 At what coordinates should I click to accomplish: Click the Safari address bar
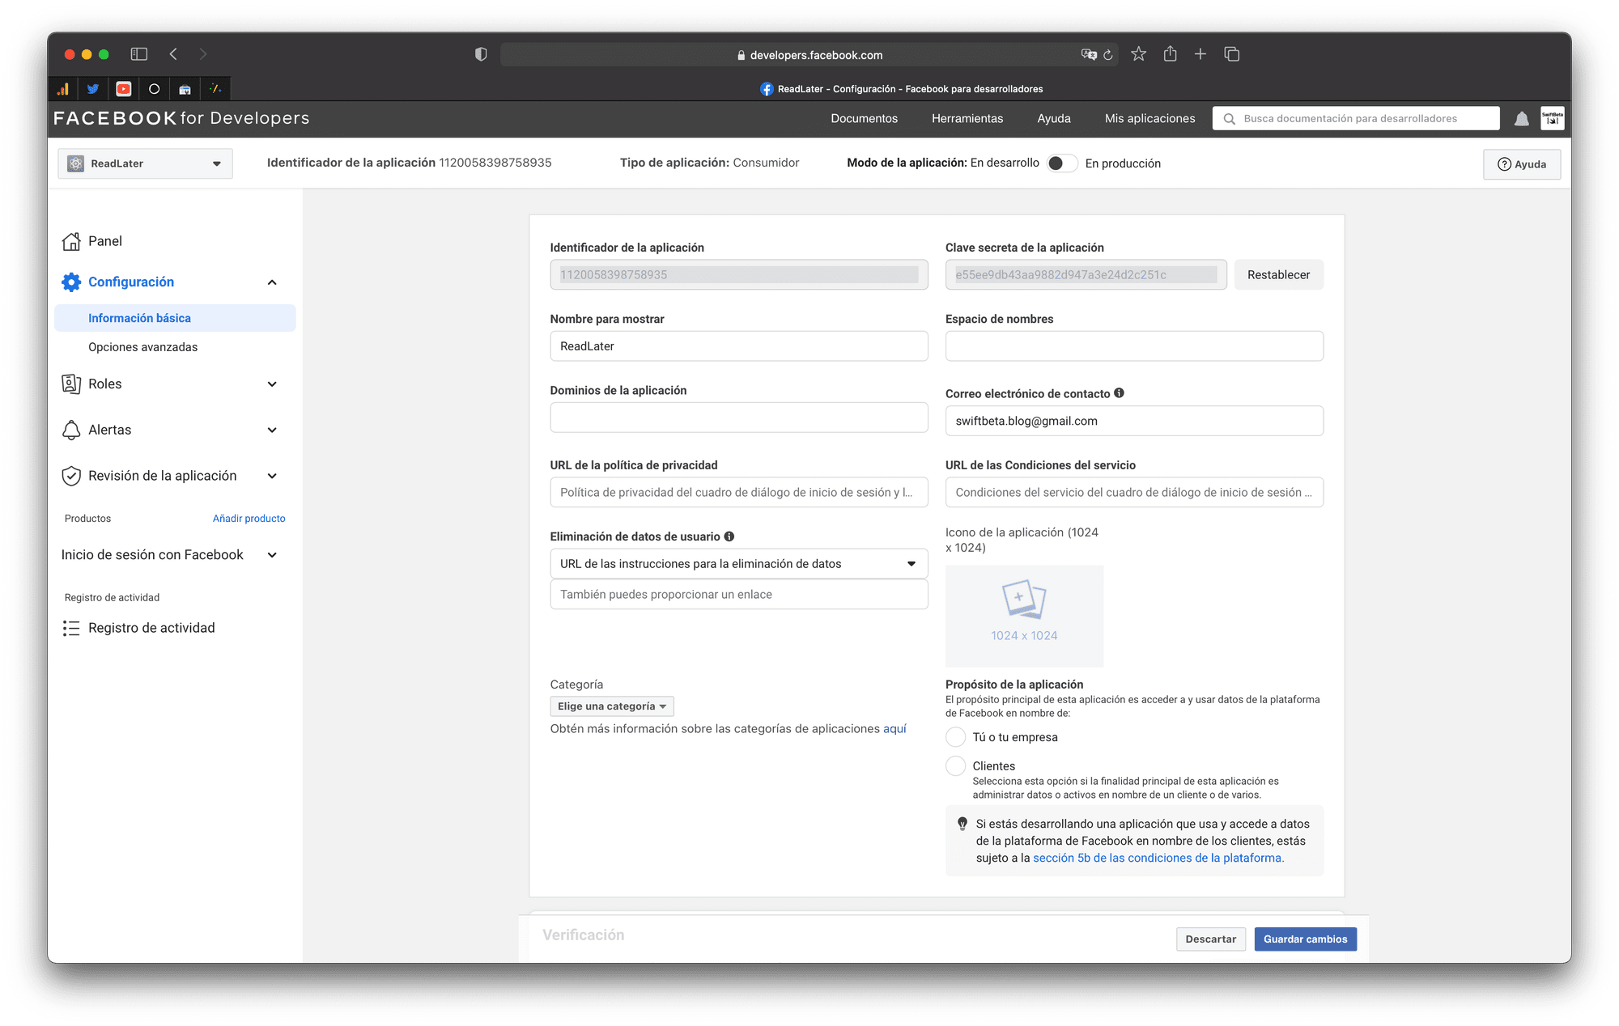point(809,55)
